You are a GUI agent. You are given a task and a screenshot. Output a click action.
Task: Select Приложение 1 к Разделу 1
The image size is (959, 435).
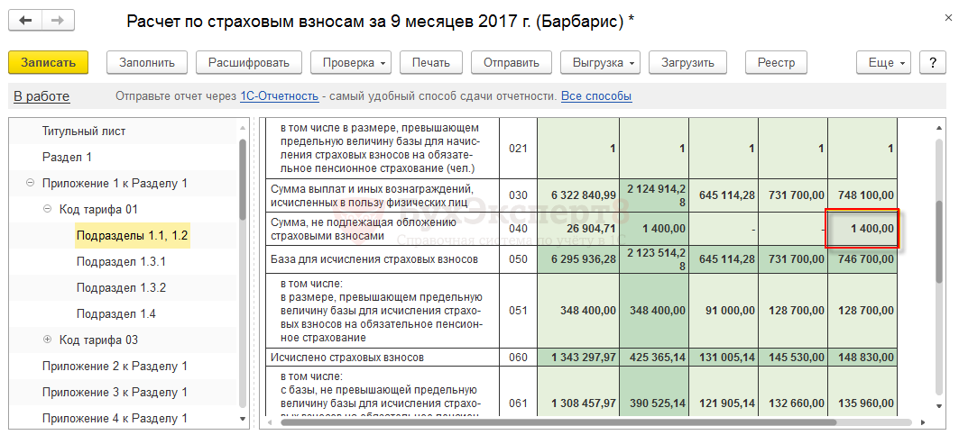115,184
